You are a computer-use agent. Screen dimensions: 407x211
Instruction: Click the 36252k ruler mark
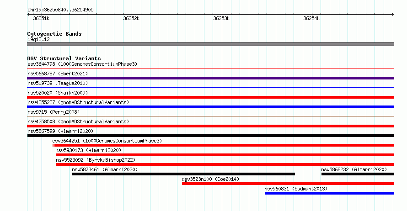(131, 18)
